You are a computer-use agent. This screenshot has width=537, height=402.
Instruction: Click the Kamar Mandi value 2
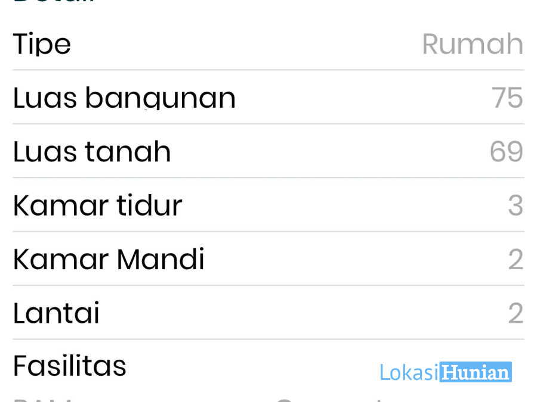click(516, 259)
